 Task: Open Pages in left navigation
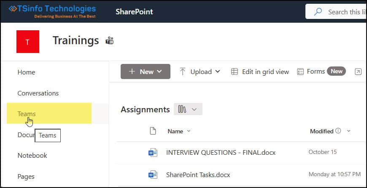(26, 177)
